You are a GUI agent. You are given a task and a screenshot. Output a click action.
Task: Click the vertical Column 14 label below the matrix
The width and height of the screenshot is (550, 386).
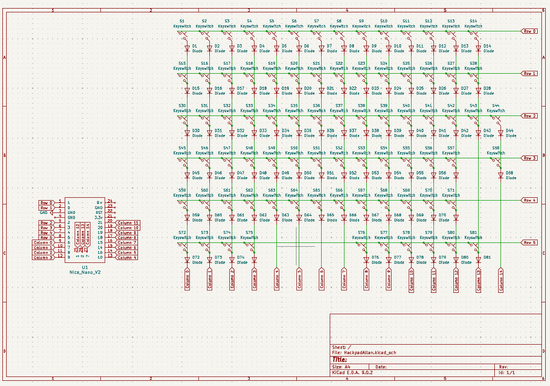[x=501, y=280]
